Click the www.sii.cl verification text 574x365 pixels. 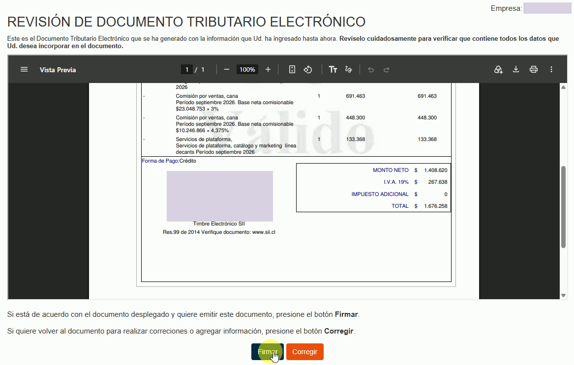[x=264, y=232]
